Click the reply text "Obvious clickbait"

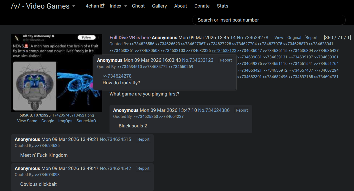[38, 184]
